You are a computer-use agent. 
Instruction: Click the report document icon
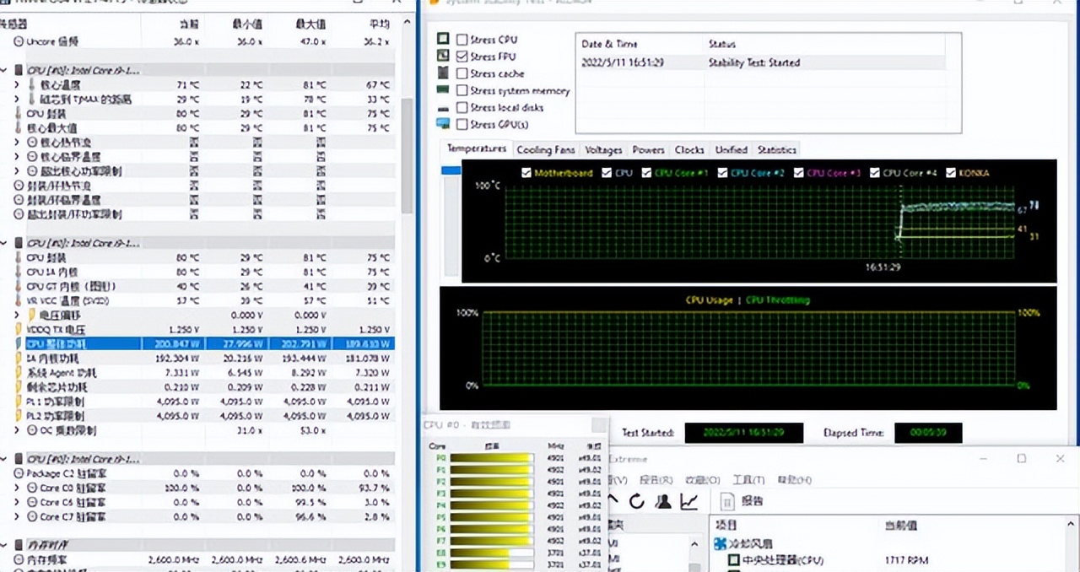[728, 501]
